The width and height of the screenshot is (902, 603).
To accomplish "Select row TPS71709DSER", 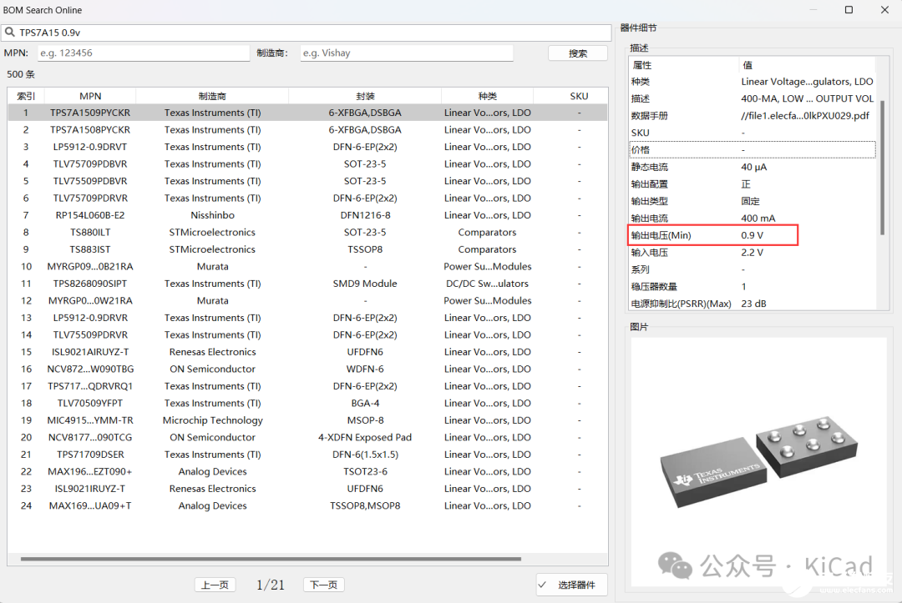I will pyautogui.click(x=307, y=455).
